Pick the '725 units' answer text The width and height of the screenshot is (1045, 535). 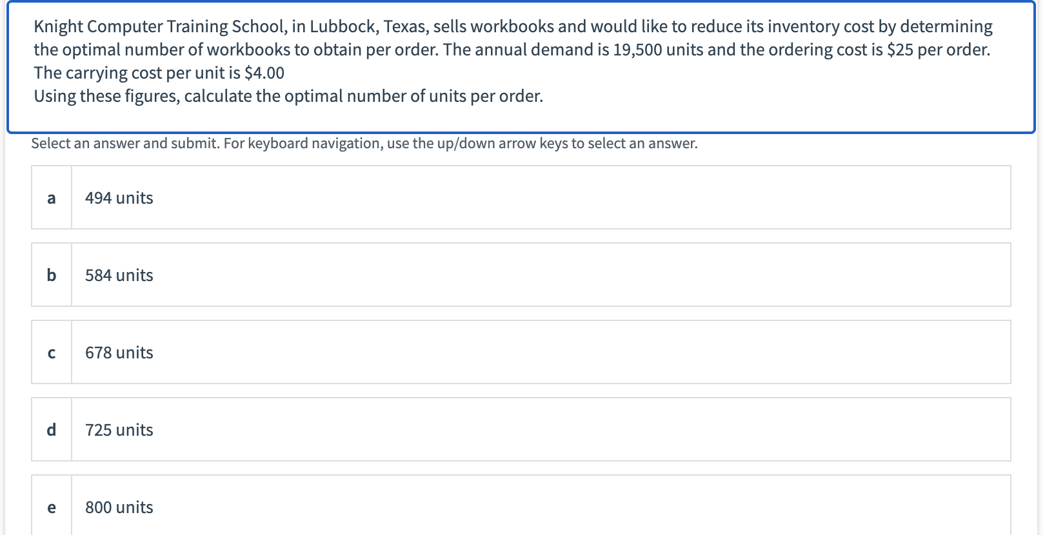[x=119, y=430]
